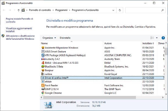Click in the search input box
Screen dimensions: 168x111
(x=143, y=10)
